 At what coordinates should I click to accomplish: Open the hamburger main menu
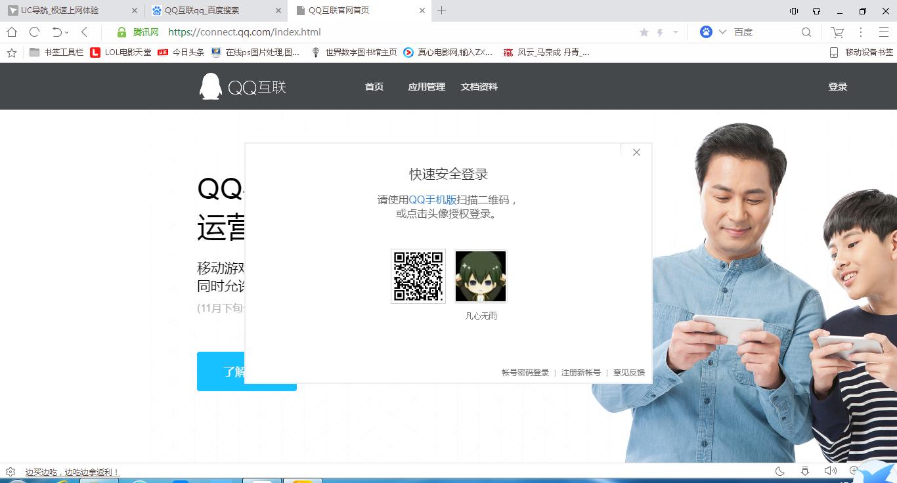pos(883,31)
